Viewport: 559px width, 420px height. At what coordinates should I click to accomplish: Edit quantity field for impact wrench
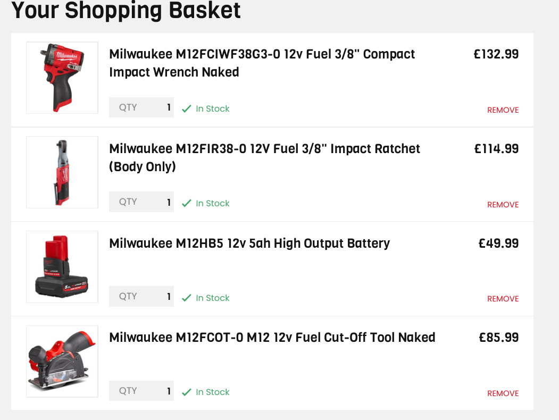[x=141, y=107]
